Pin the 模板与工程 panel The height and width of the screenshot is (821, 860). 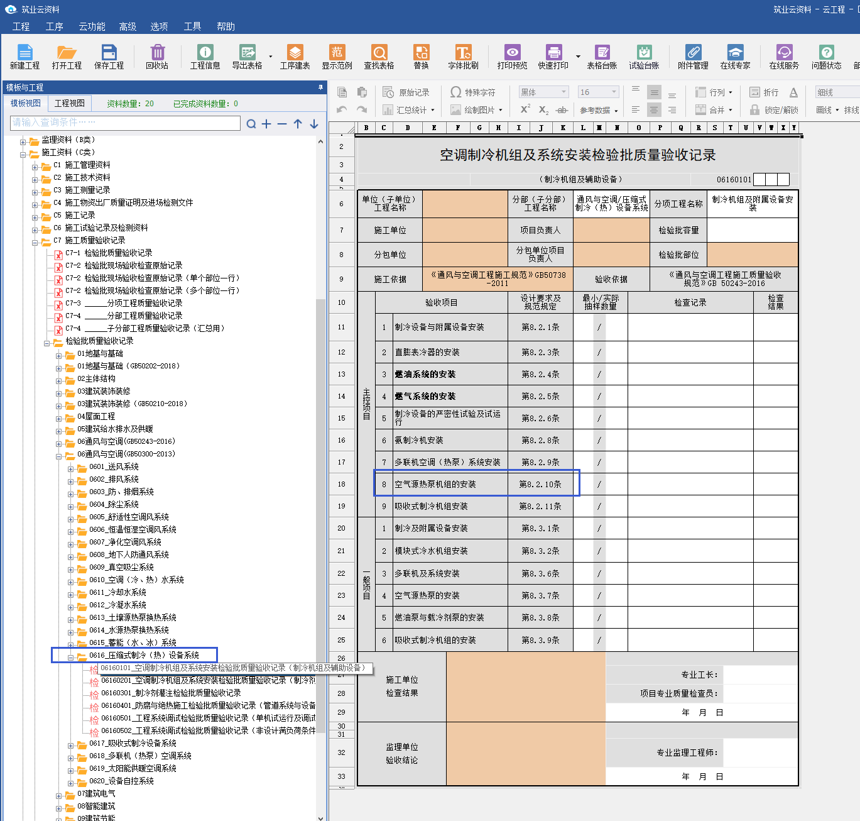click(320, 87)
